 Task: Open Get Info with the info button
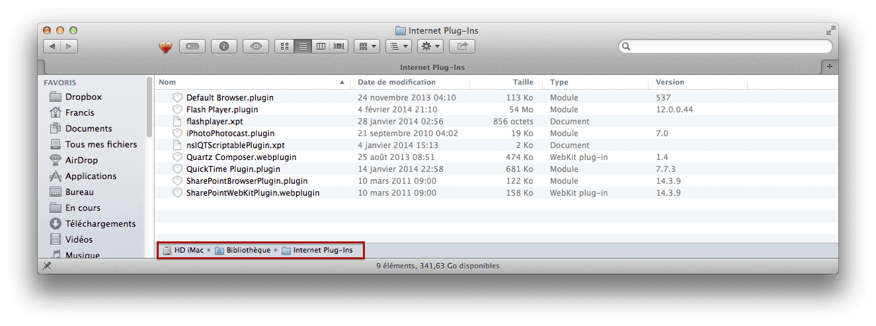point(224,46)
